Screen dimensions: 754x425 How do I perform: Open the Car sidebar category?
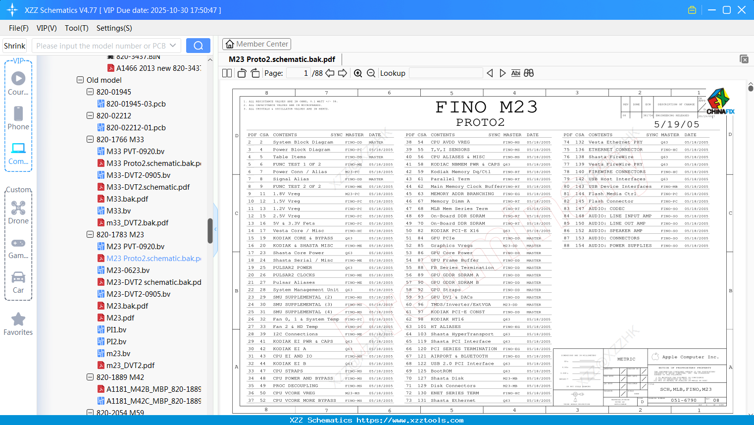(18, 282)
